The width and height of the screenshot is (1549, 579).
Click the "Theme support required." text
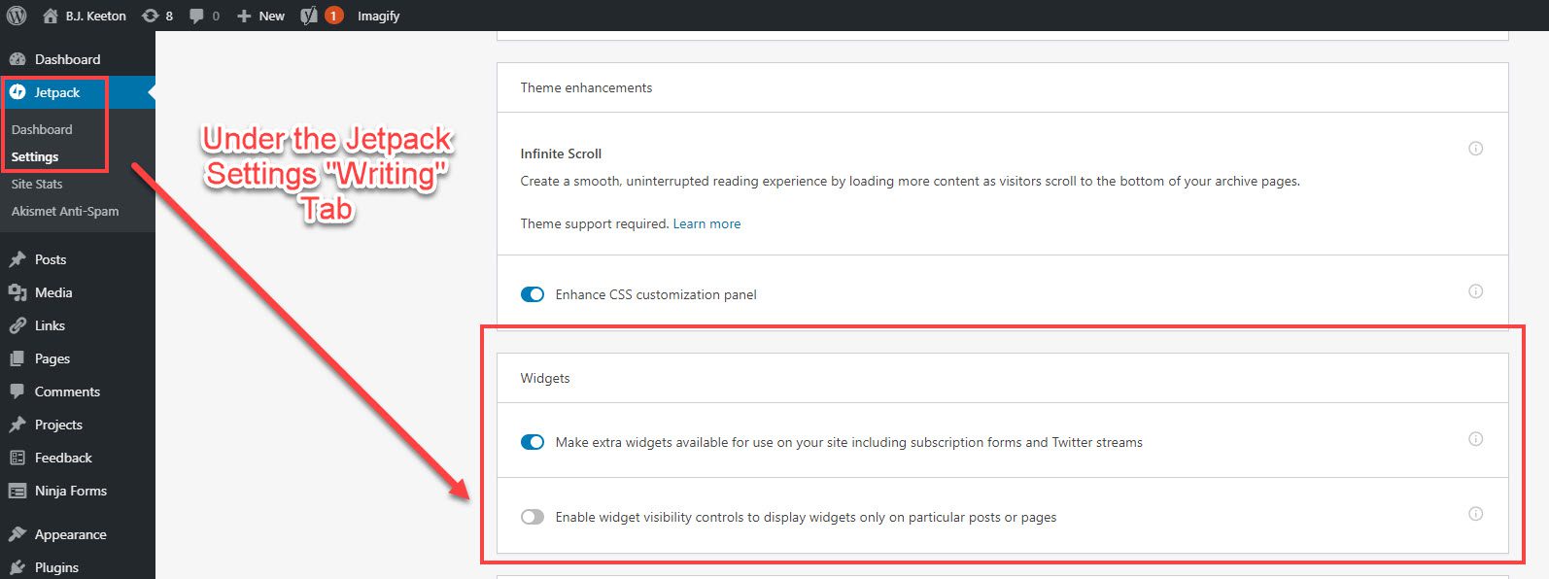[x=595, y=223]
